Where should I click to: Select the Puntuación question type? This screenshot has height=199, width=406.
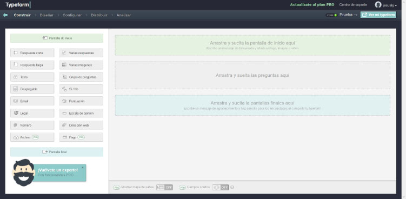click(81, 101)
